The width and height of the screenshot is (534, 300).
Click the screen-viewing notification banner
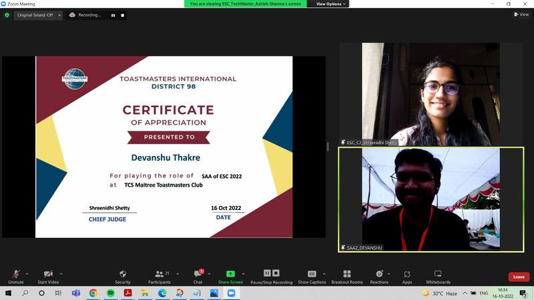pos(245,4)
